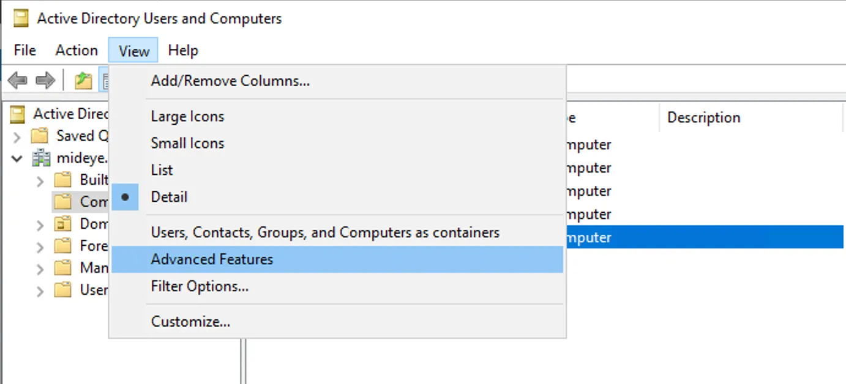
Task: Enable Advanced Features
Action: pos(211,259)
